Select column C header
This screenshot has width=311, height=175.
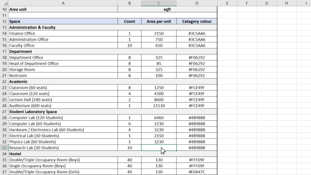coord(159,3)
